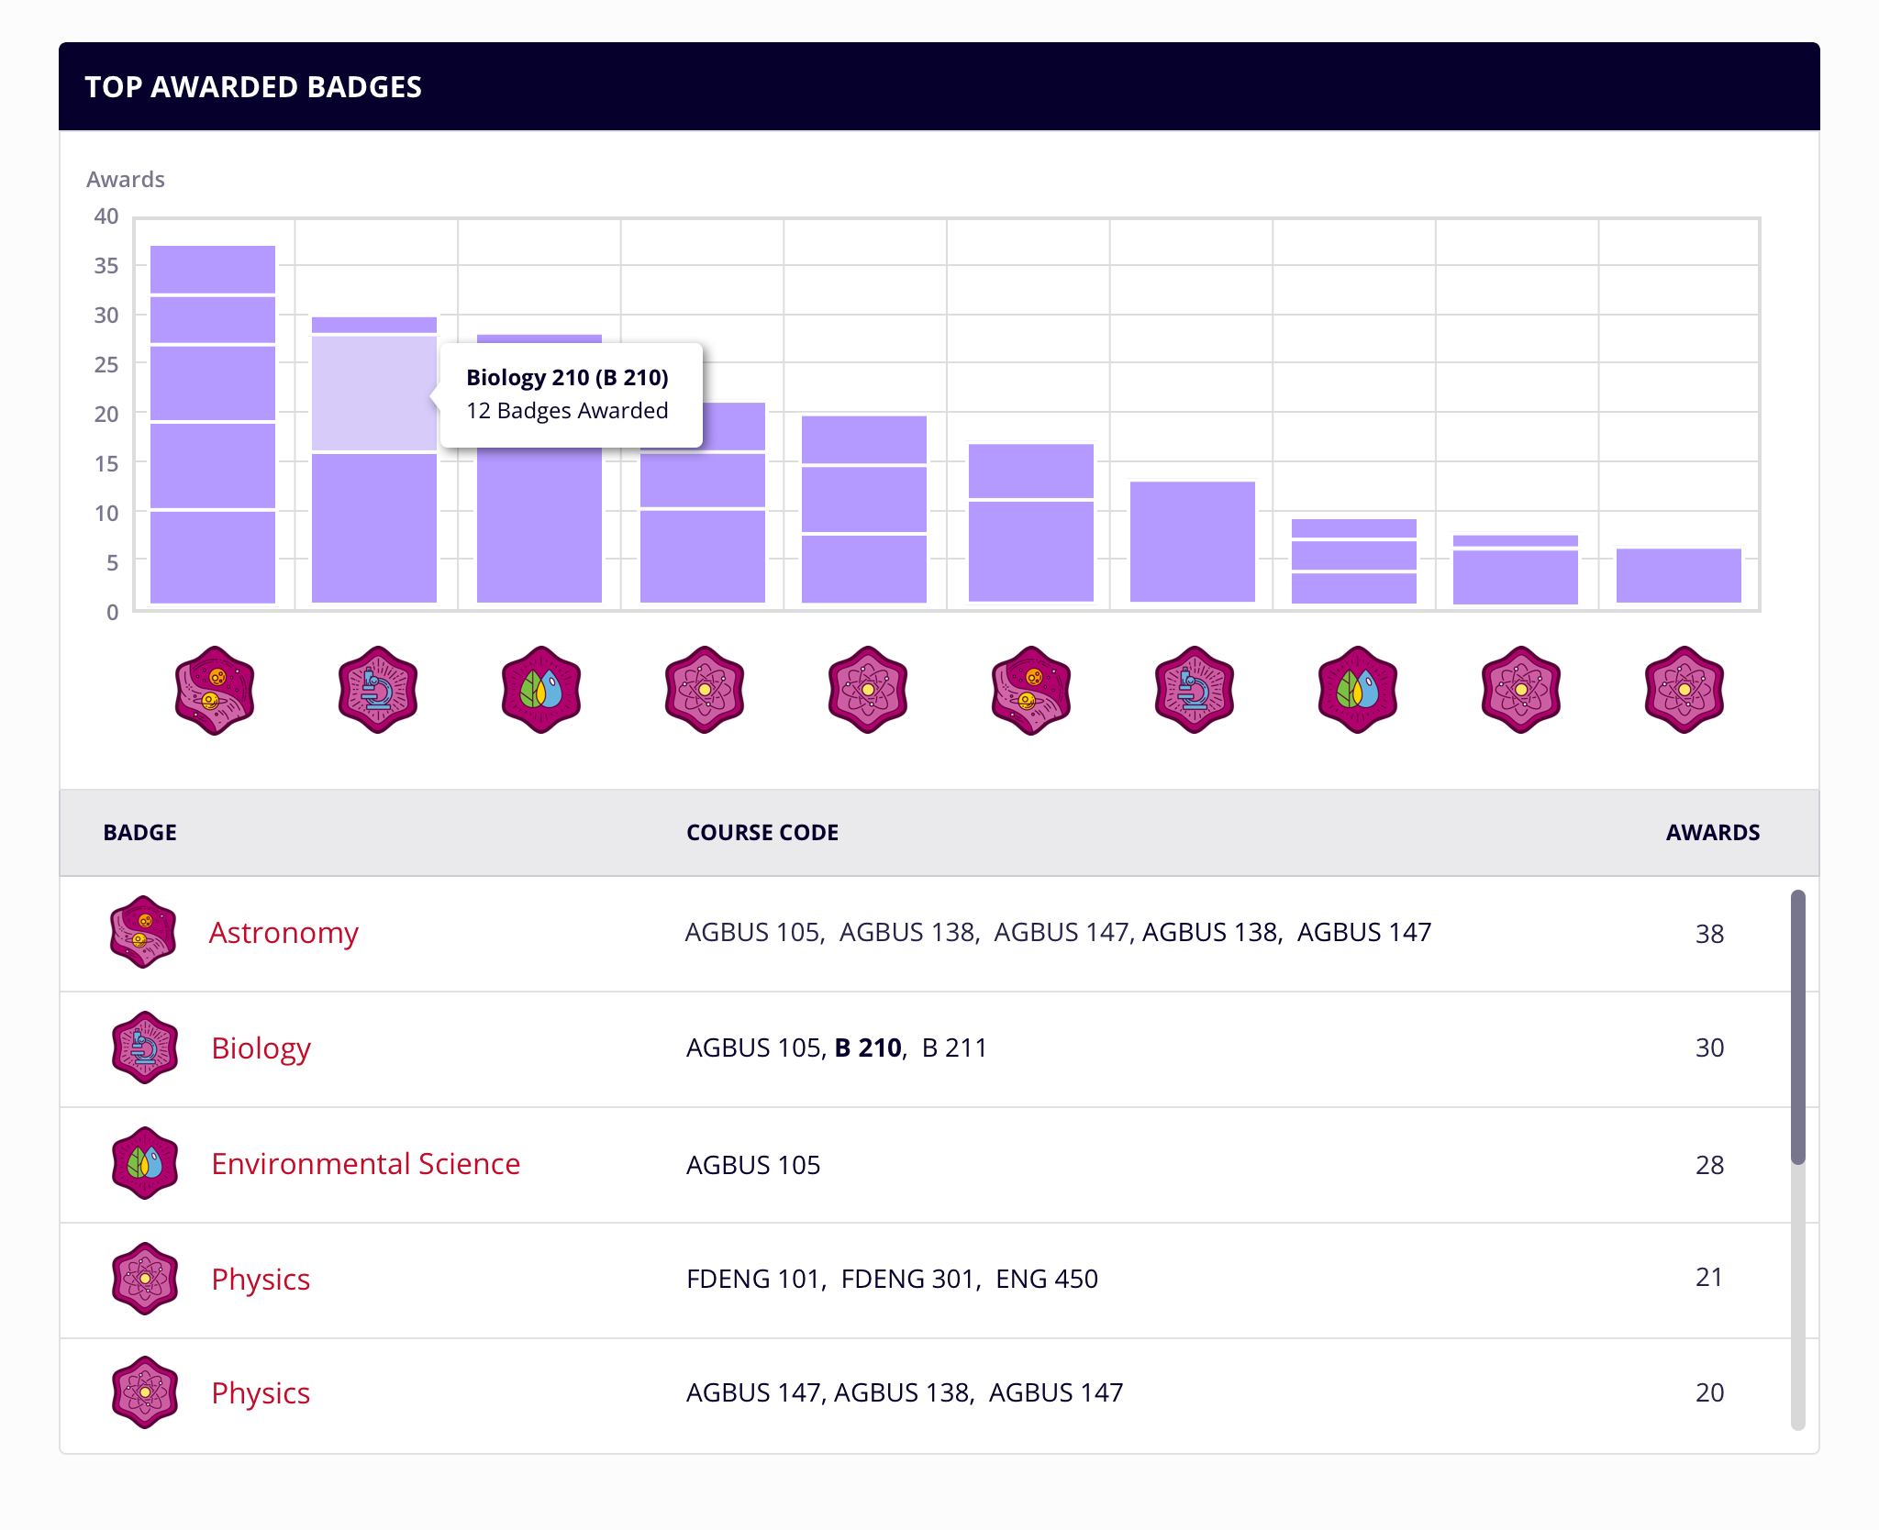Click the bold B 210 course code

coord(868,1048)
